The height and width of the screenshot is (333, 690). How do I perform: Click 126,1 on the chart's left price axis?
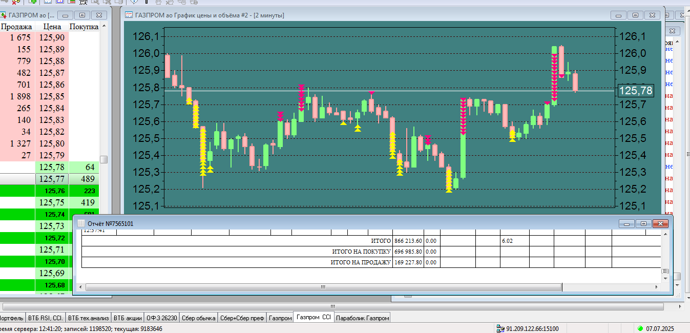(x=145, y=36)
